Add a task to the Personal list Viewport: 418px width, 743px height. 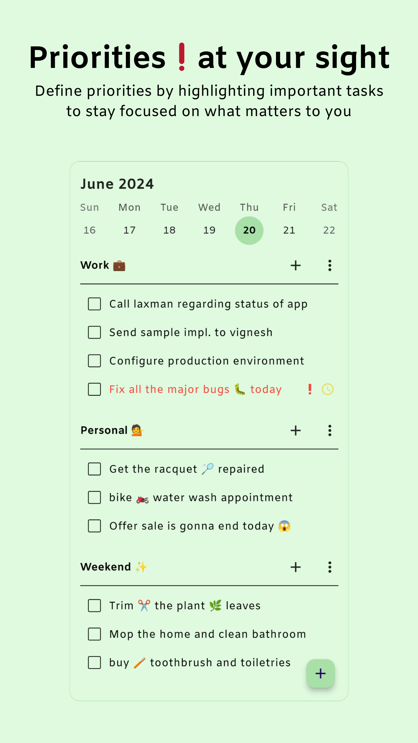(296, 430)
